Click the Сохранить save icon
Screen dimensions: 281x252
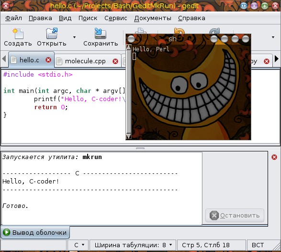click(x=101, y=34)
